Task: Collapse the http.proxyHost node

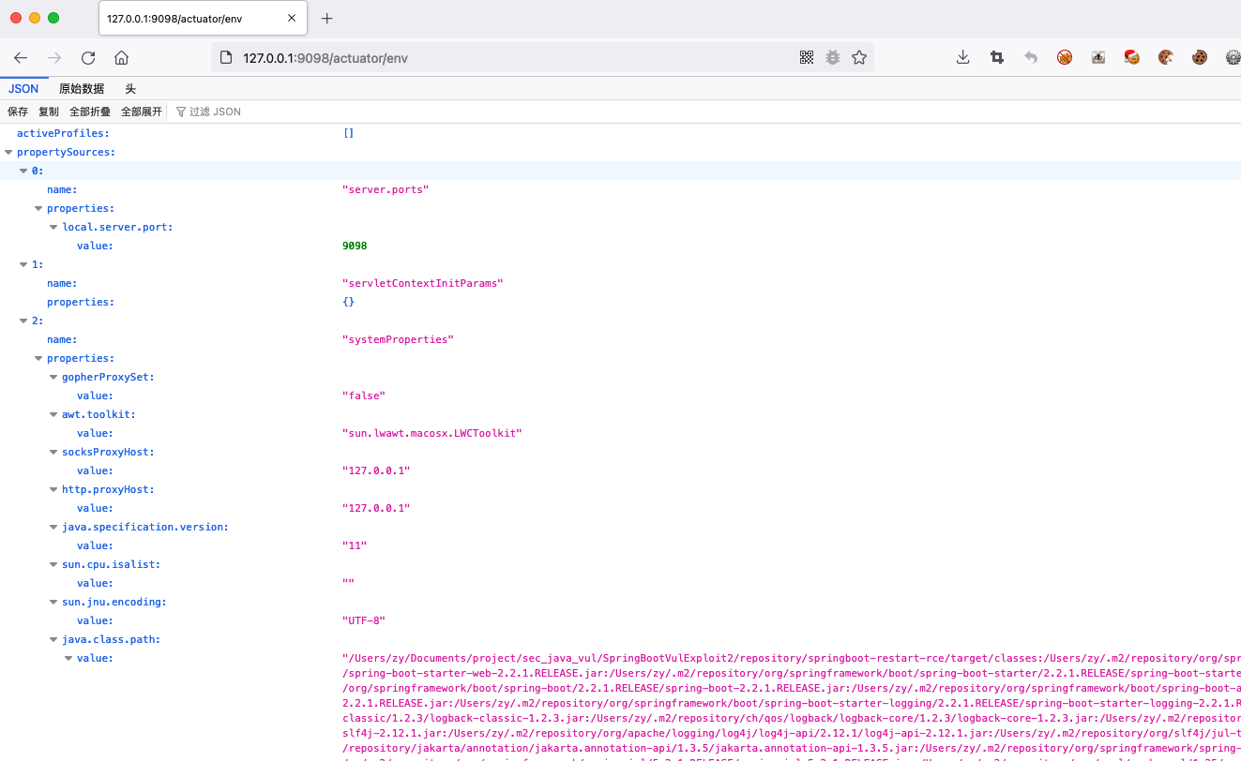Action: pos(53,489)
